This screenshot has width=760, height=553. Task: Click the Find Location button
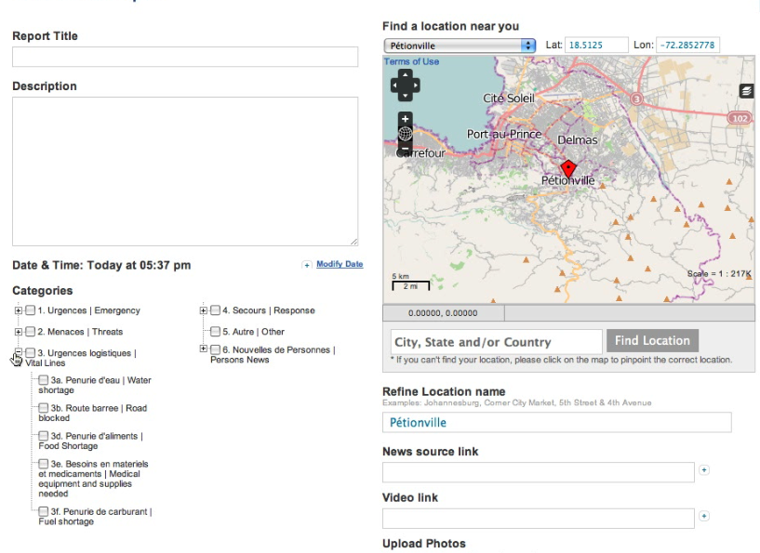[x=652, y=341]
